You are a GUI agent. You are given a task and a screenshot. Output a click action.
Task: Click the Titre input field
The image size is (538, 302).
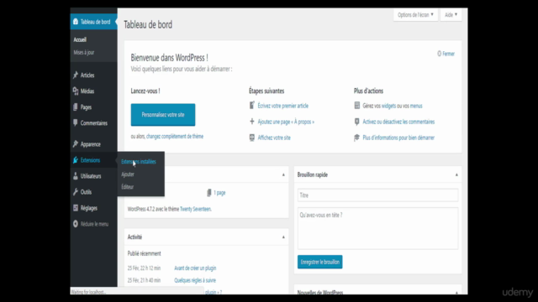tap(377, 195)
